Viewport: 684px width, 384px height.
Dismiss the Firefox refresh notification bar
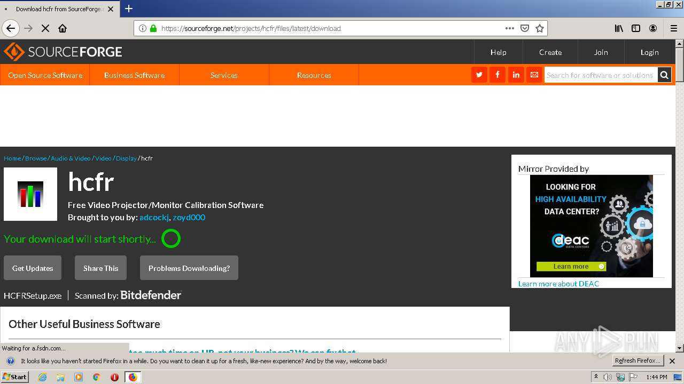tap(672, 361)
